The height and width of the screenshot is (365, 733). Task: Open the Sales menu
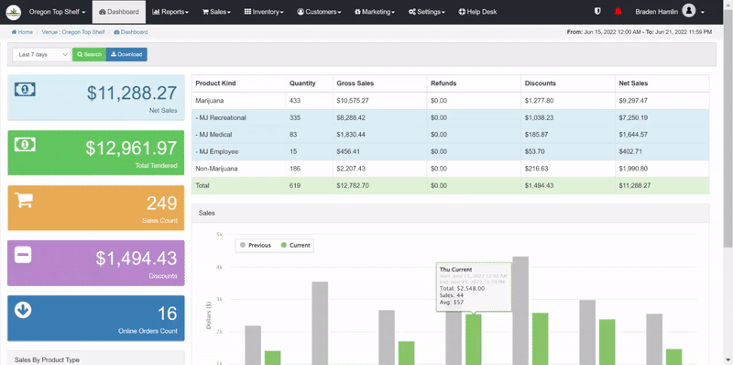[x=216, y=12]
